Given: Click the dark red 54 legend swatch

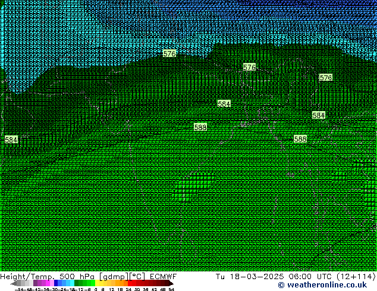Looking at the screenshot, I should click(x=171, y=283).
